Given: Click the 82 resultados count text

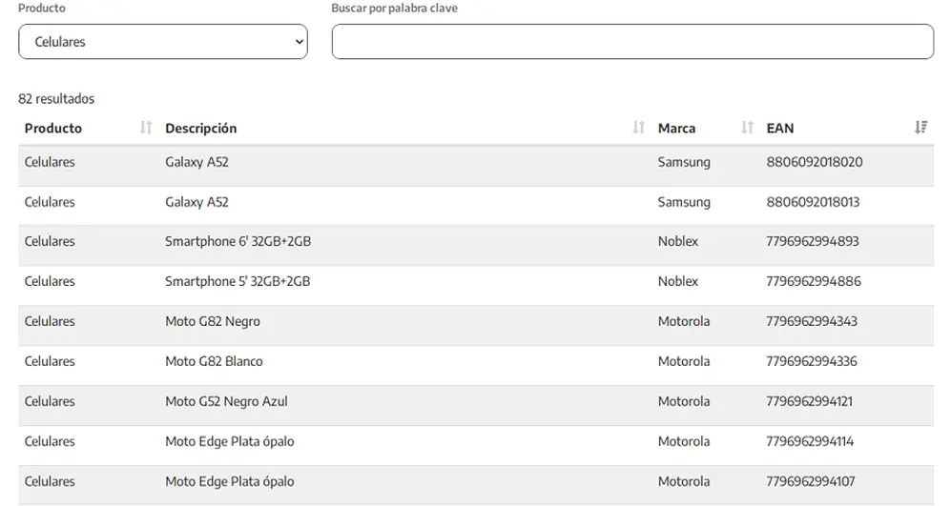Looking at the screenshot, I should coord(56,99).
